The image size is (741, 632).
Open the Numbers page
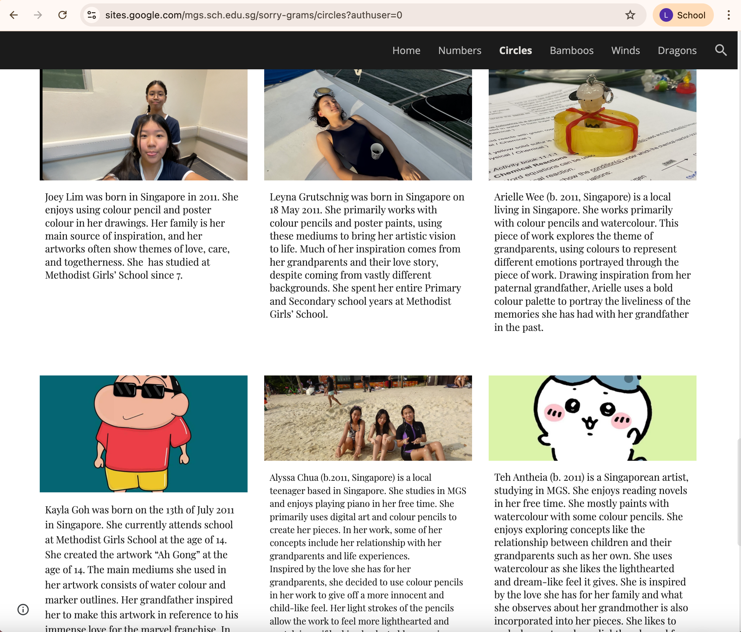click(x=459, y=51)
